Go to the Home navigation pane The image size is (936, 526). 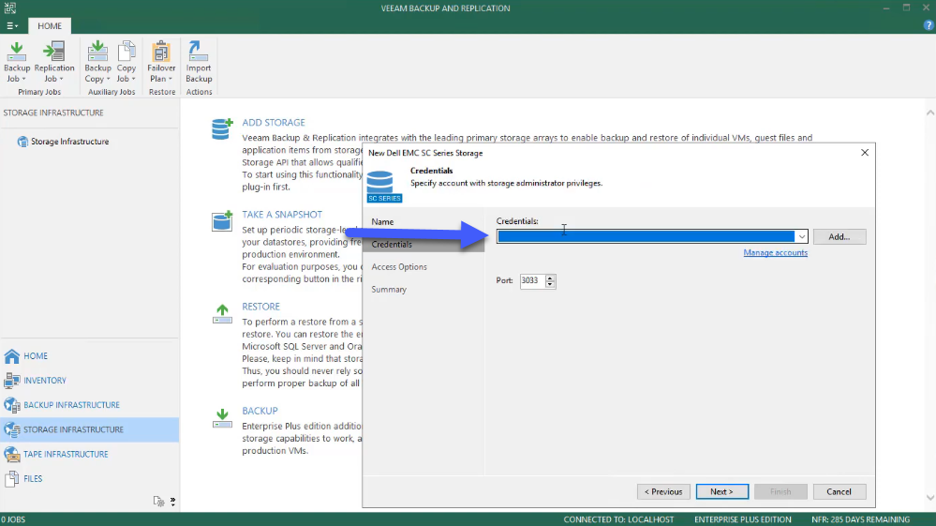pyautogui.click(x=90, y=356)
